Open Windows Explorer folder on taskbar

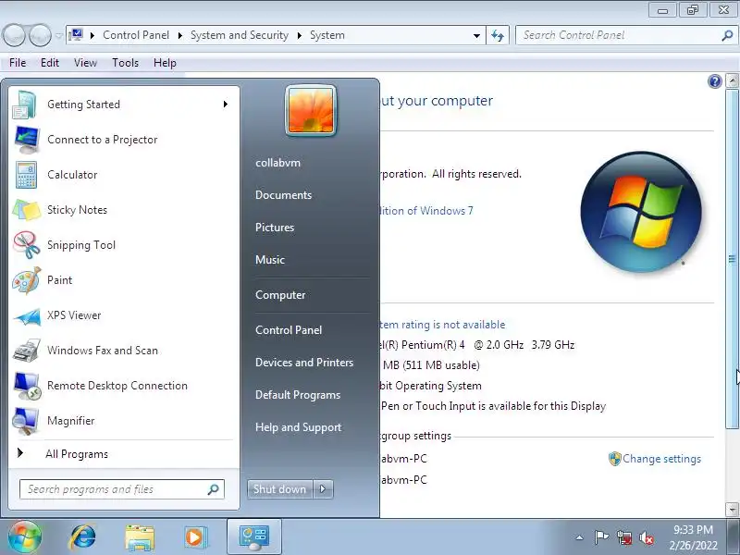140,537
